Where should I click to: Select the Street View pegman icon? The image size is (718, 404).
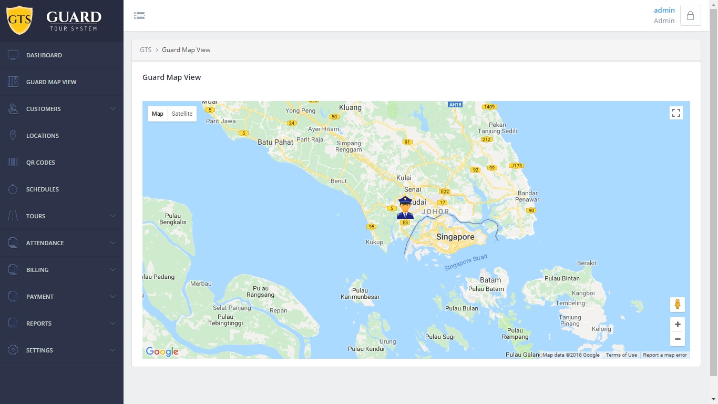677,305
